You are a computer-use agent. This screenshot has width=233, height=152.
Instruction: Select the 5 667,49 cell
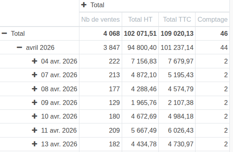[140, 130]
